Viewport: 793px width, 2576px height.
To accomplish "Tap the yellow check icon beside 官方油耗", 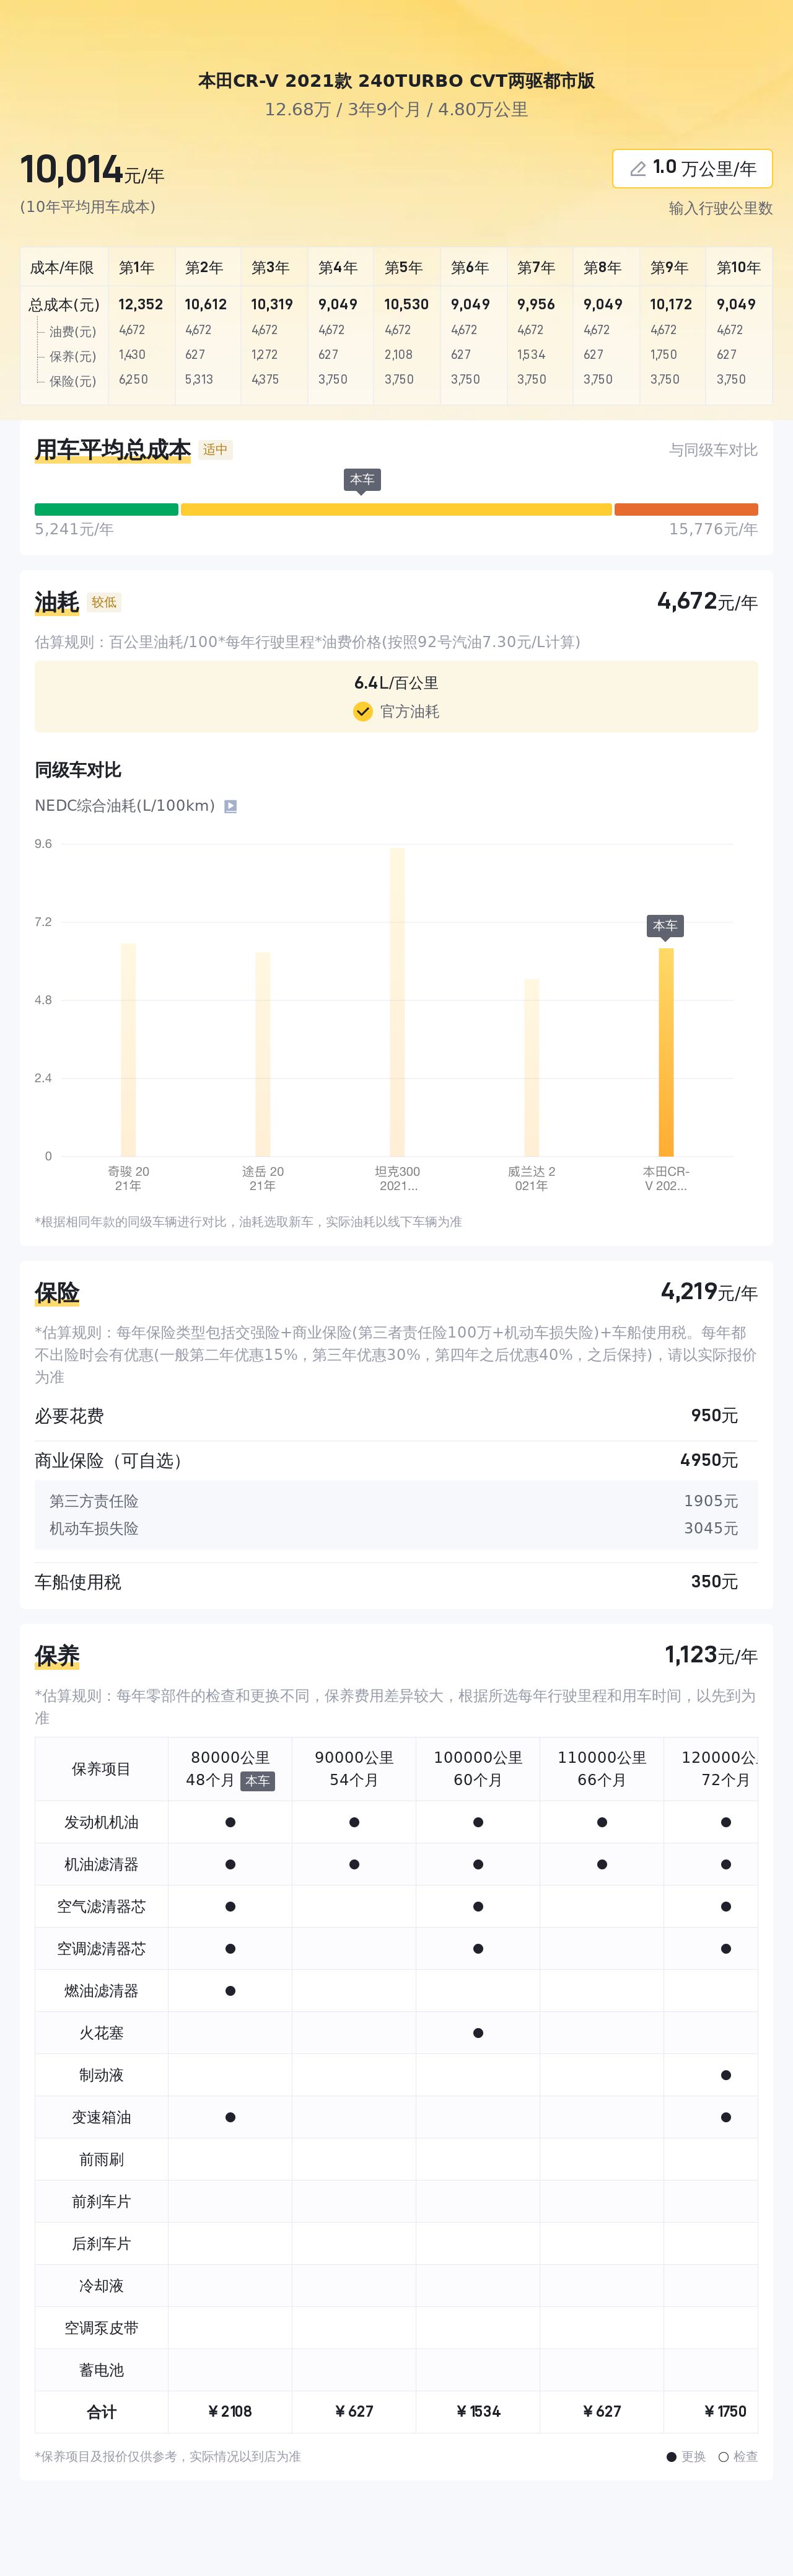I will (363, 711).
